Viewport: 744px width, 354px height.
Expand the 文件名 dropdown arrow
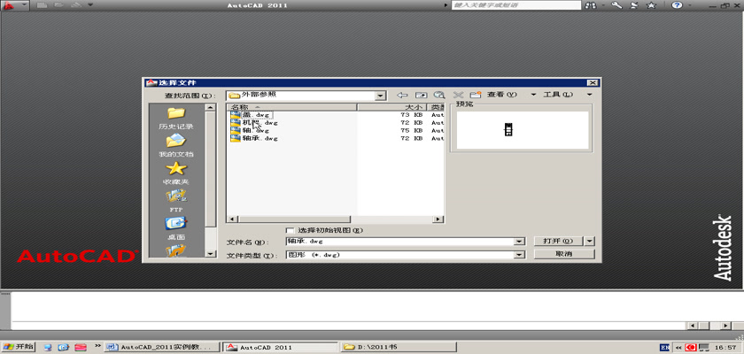520,242
